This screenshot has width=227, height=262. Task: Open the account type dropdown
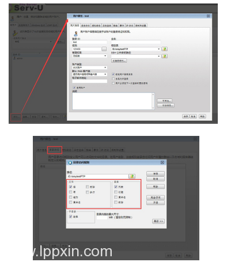click(89, 67)
